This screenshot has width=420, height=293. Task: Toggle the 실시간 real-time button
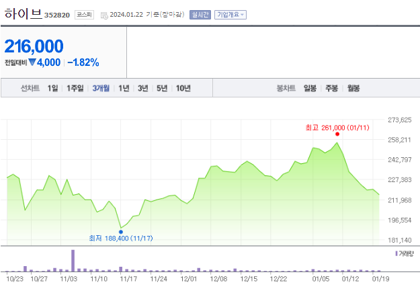[x=200, y=15]
